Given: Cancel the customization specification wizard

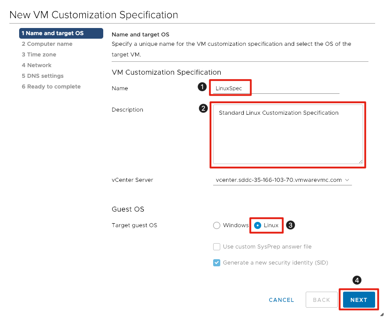Looking at the screenshot, I should pos(281,300).
